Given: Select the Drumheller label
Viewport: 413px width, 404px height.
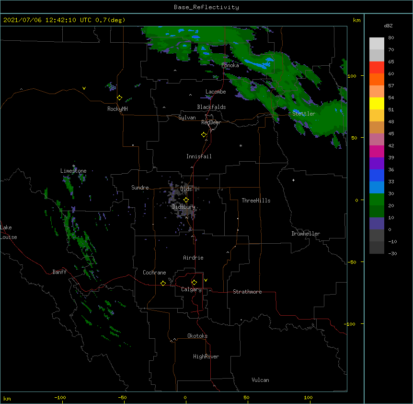Looking at the screenshot, I should tap(306, 234).
